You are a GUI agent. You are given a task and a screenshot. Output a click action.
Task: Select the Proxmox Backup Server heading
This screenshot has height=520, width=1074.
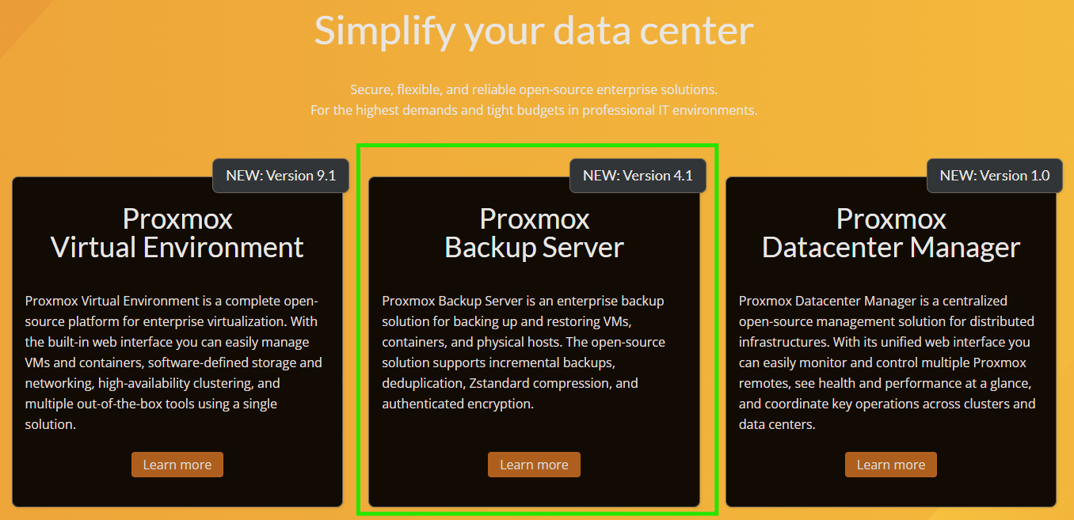point(534,233)
